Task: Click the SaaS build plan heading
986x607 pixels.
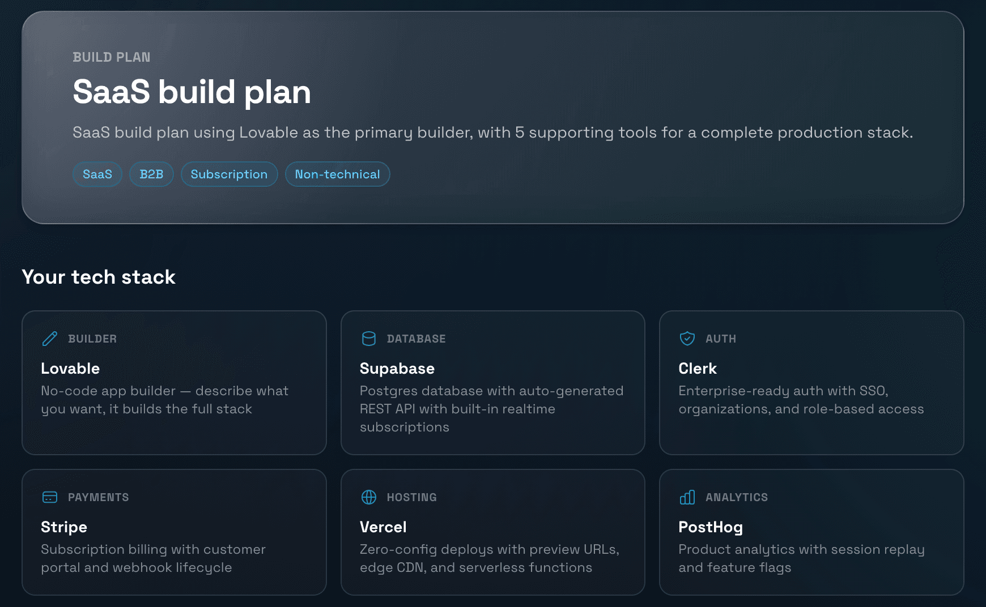Action: click(x=192, y=92)
